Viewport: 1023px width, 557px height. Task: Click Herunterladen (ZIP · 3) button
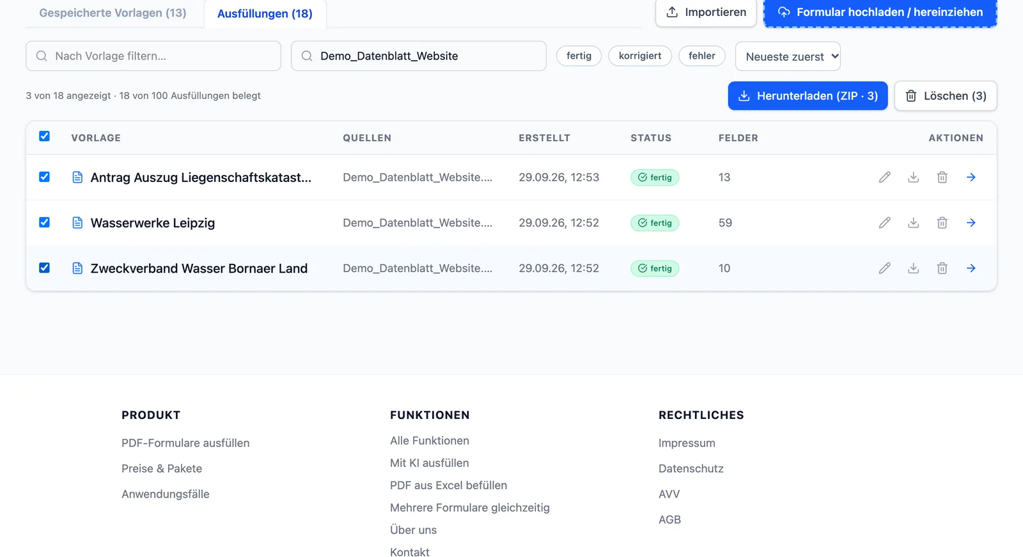(x=808, y=96)
